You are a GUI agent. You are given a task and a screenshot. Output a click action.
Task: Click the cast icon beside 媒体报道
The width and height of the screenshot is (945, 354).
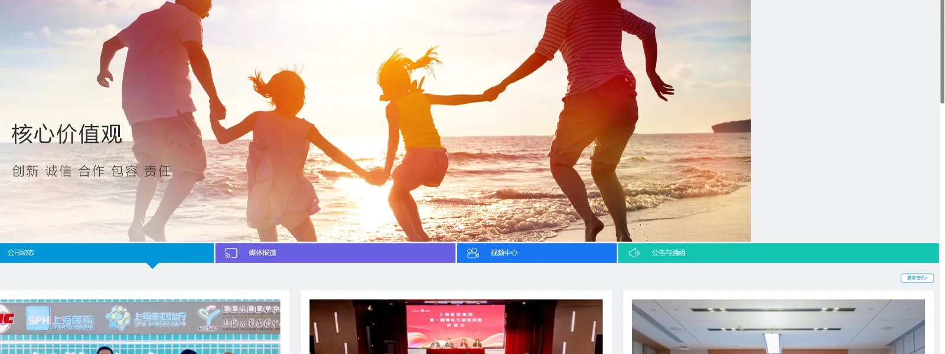tap(231, 253)
